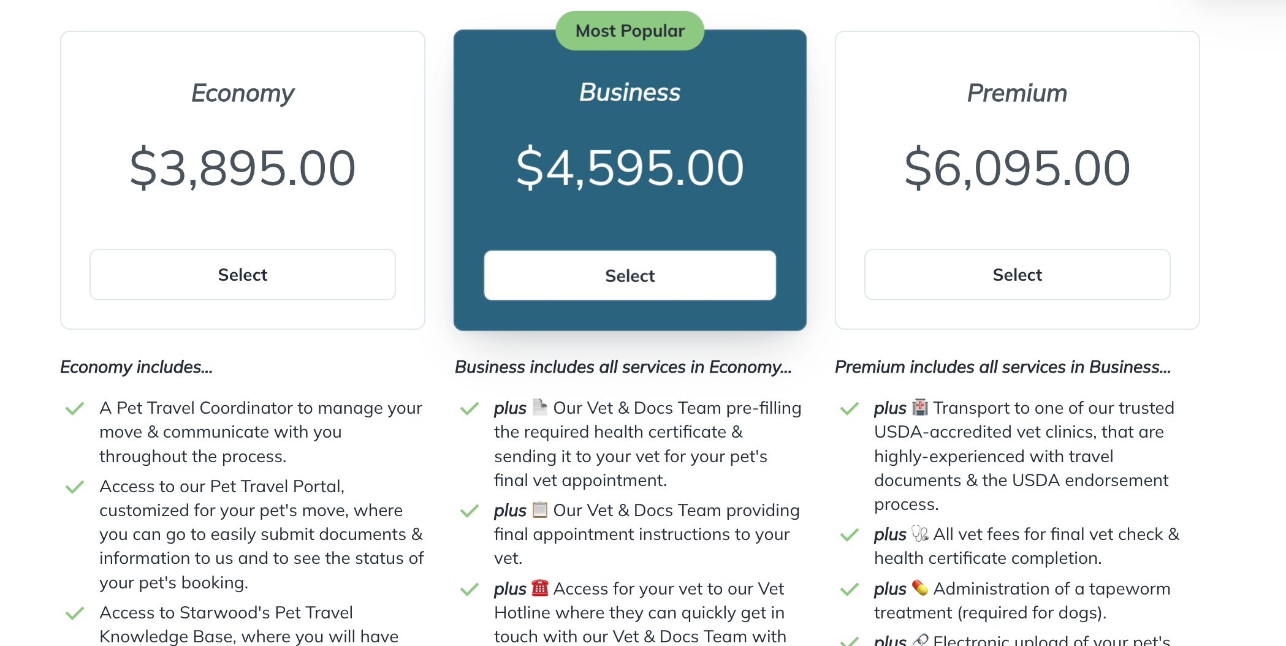Click checkmark beside All vet fees item
The image size is (1286, 646).
coord(850,535)
